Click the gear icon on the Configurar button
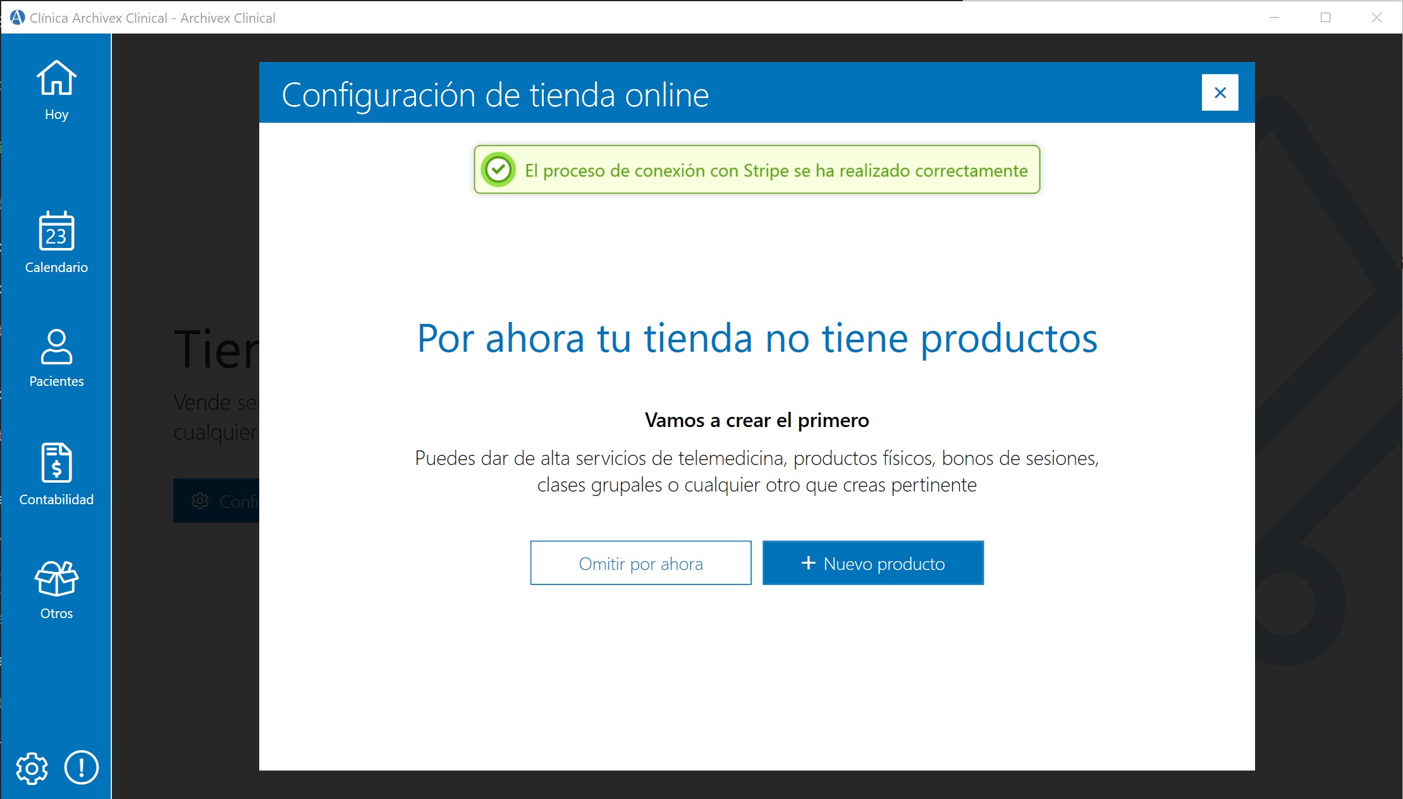 pyautogui.click(x=200, y=500)
